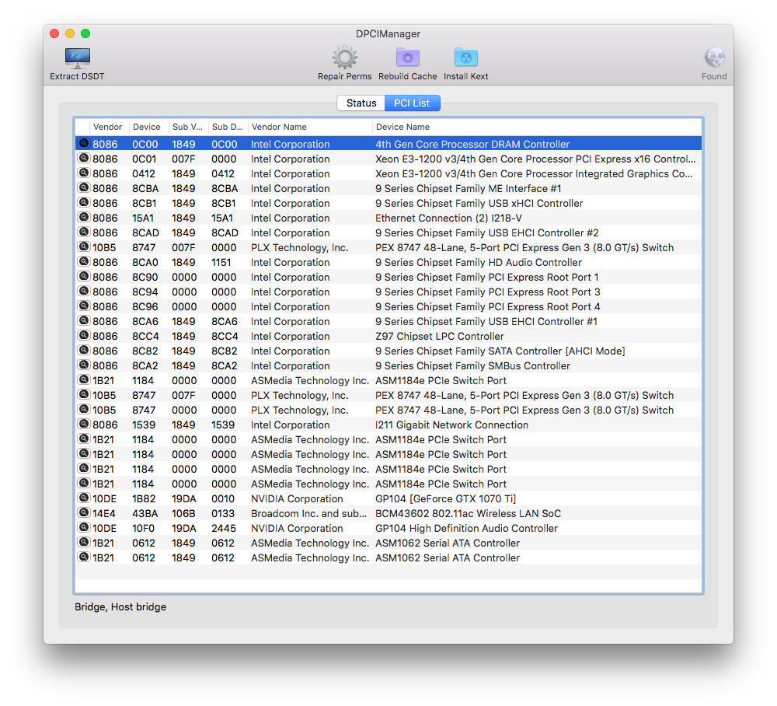Click sub device 1151 cell
The width and height of the screenshot is (777, 706).
221,262
